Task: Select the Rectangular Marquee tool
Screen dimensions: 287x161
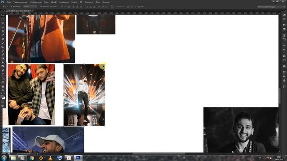Action: pyautogui.click(x=3, y=19)
